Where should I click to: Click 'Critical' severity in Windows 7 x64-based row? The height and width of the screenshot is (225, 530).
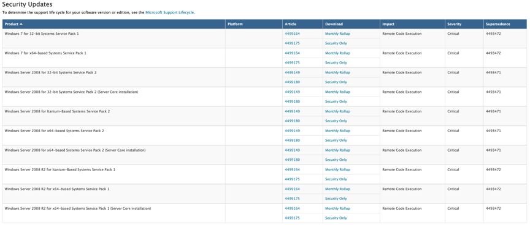(x=453, y=53)
